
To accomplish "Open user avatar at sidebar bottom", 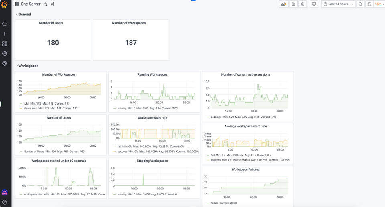I will [5, 193].
